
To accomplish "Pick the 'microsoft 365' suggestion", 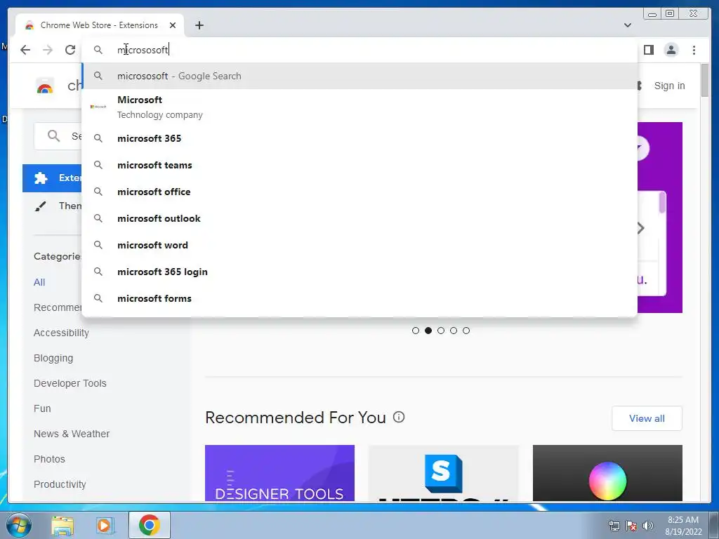I will 359,138.
